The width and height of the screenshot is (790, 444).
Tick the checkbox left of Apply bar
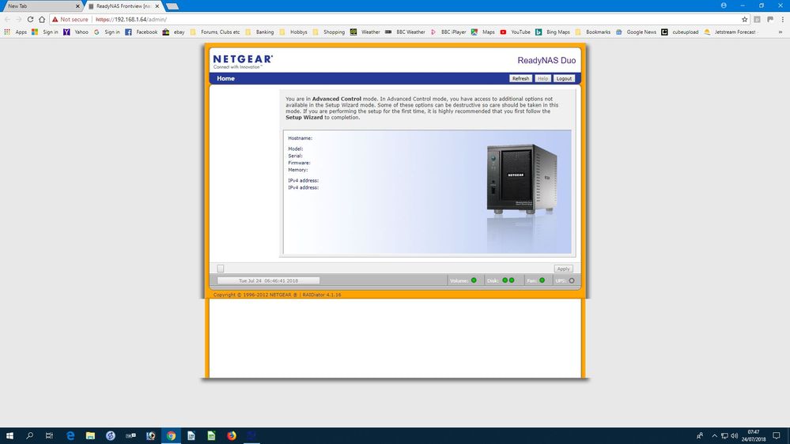point(221,269)
